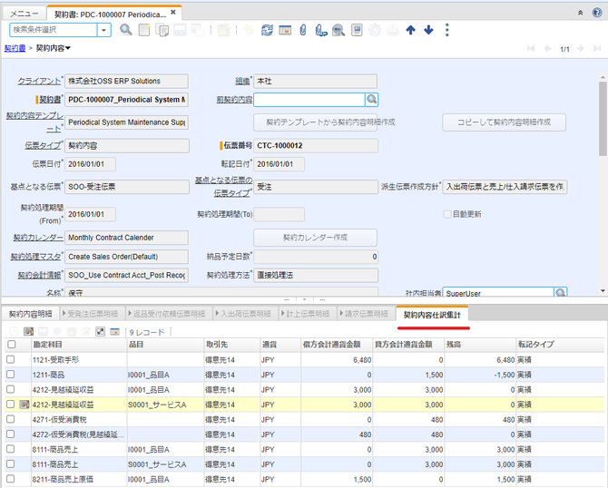Check the 8111-商品売上 S0001_サービスA row checkbox
The height and width of the screenshot is (488, 608).
[11, 464]
